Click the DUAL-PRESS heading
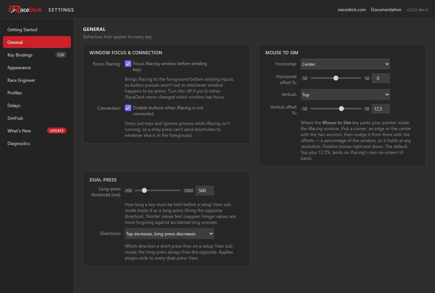Screen dimensions: 435x293 coord(103,180)
